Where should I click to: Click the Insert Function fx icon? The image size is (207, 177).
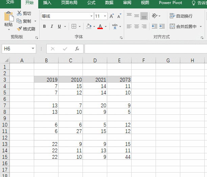coord(77,49)
